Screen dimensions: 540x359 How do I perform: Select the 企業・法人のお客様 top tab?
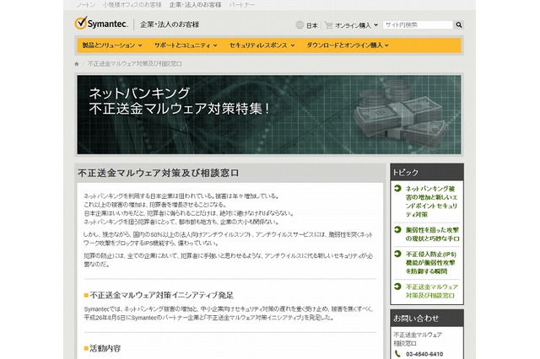point(195,5)
